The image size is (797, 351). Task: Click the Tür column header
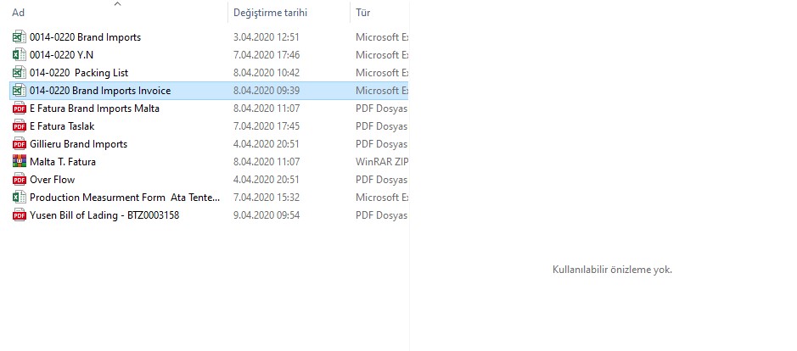click(363, 13)
